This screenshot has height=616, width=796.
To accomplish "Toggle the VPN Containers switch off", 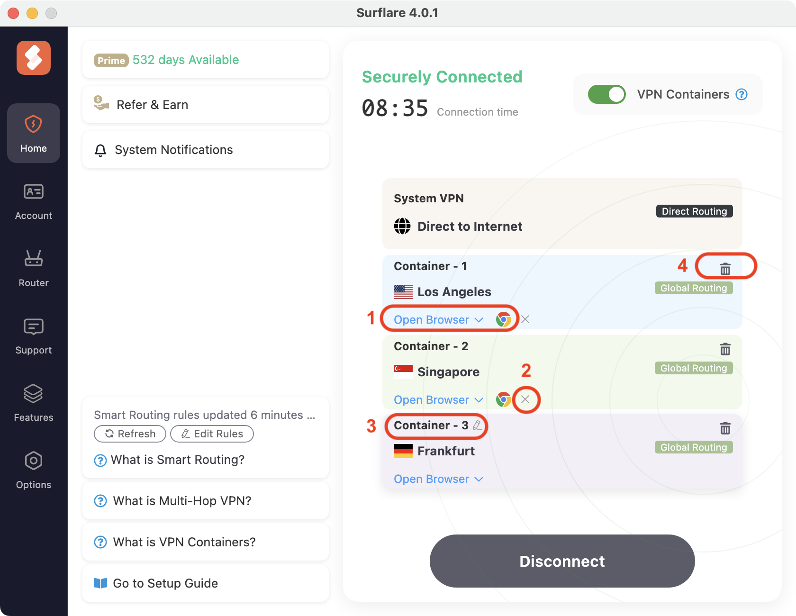I will [606, 94].
